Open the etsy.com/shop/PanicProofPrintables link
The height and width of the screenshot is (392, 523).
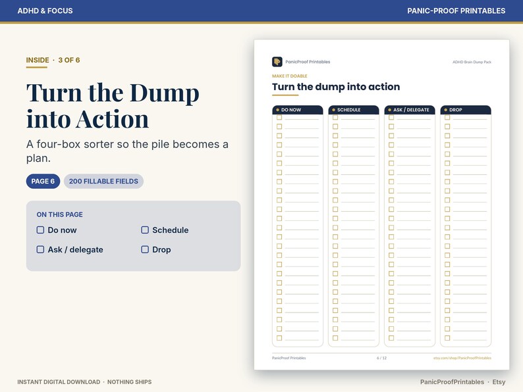click(x=462, y=358)
